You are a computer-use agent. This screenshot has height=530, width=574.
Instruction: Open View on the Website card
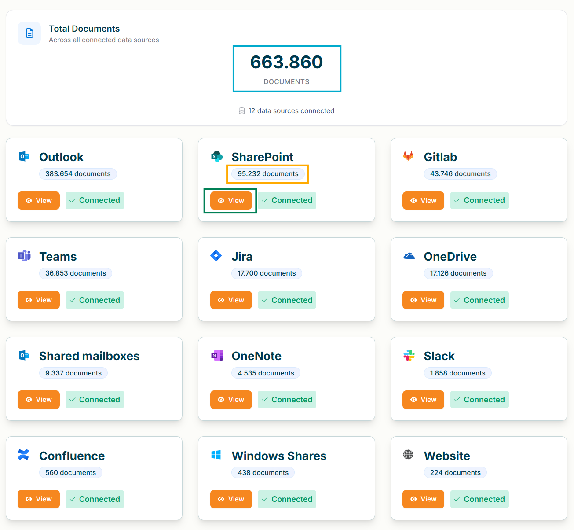coord(423,499)
